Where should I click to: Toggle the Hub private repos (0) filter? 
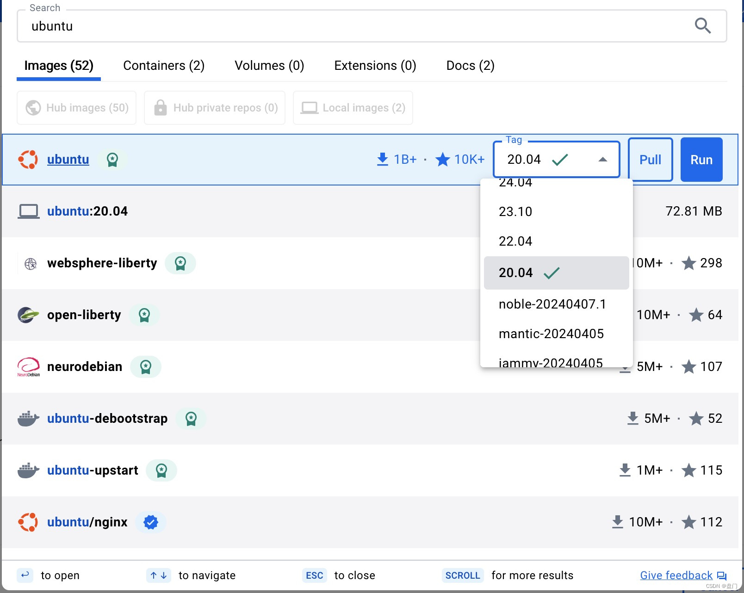click(215, 108)
